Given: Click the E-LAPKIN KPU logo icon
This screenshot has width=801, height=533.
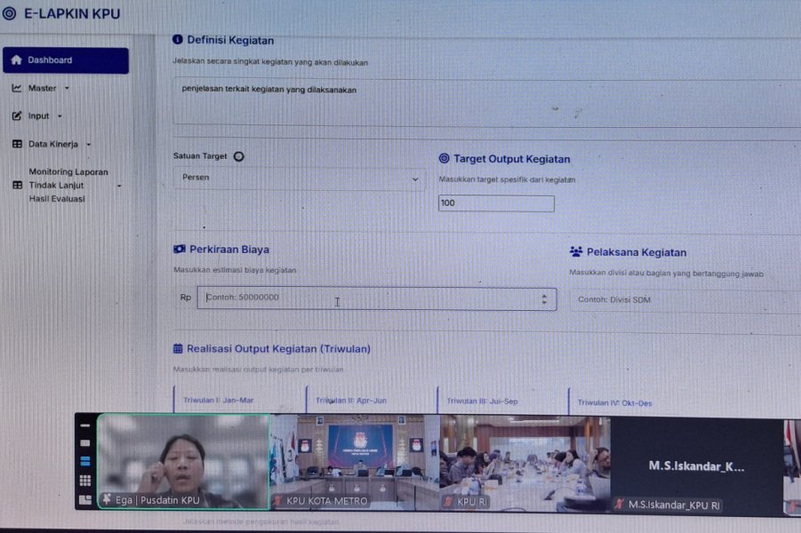Looking at the screenshot, I should click(10, 14).
